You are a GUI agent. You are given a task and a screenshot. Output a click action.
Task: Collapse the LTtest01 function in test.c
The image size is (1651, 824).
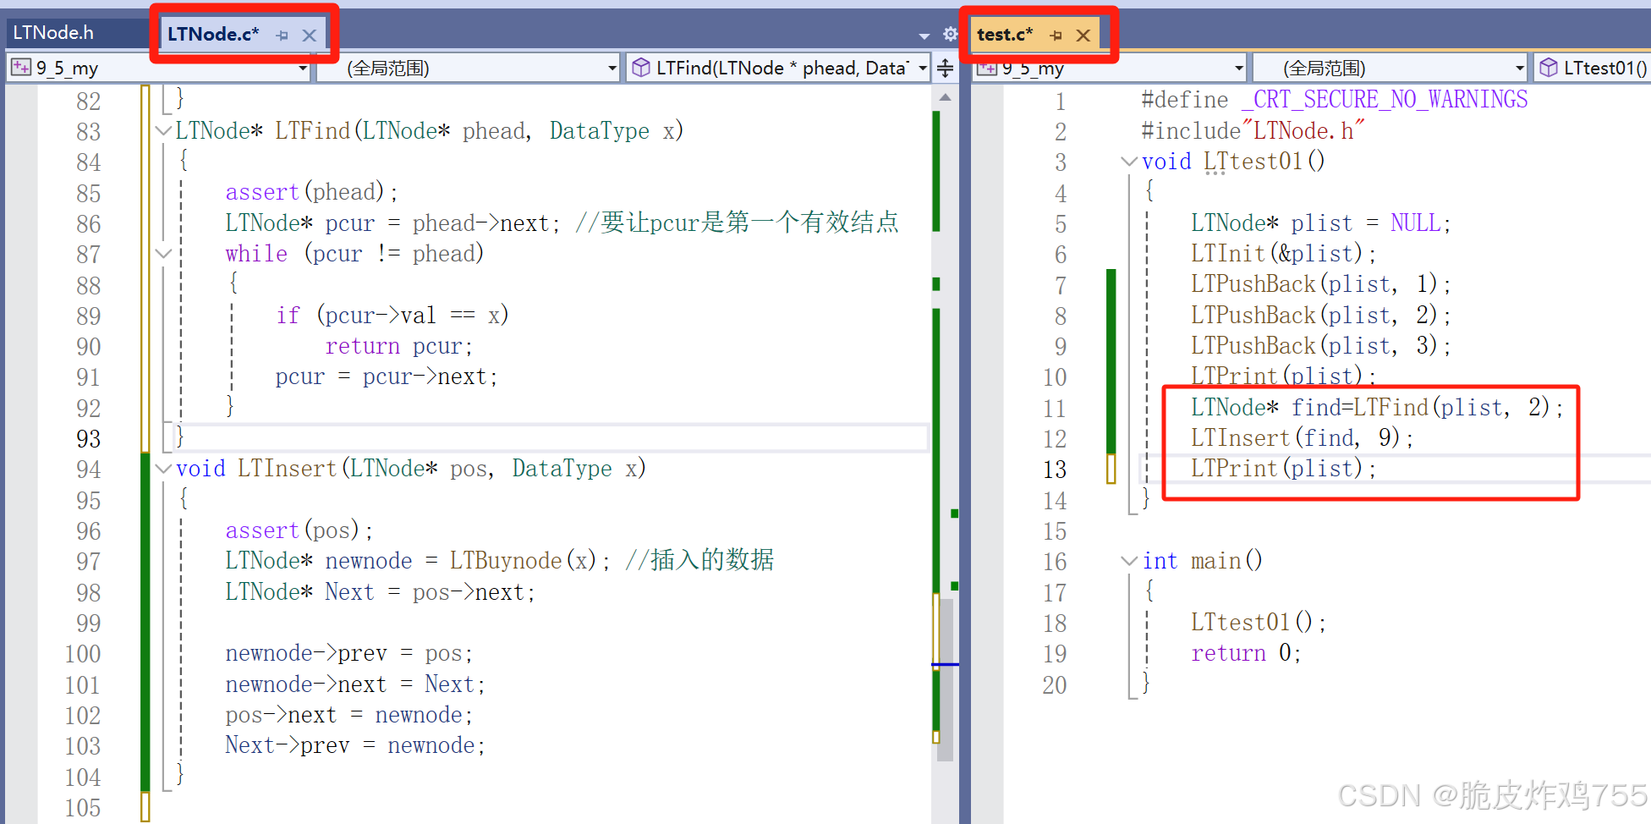[1129, 162]
